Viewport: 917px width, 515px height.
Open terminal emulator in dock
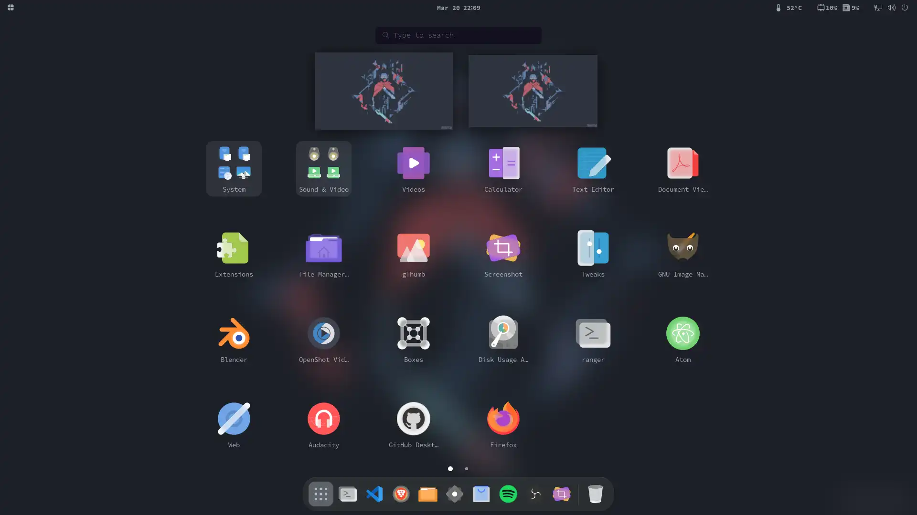pyautogui.click(x=347, y=494)
